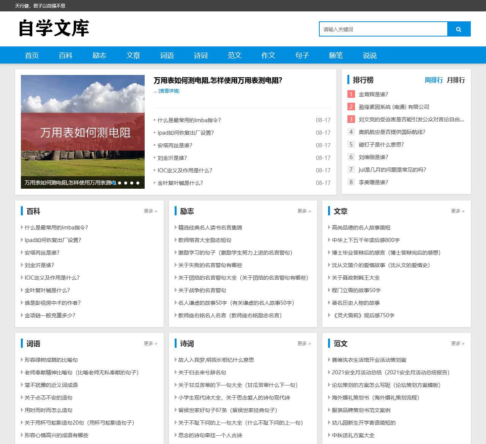Open the 励志 navigation menu item

(99, 55)
